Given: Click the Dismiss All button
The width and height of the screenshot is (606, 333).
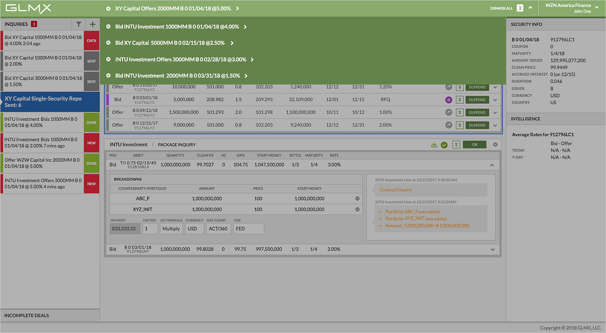Looking at the screenshot, I should 501,8.
